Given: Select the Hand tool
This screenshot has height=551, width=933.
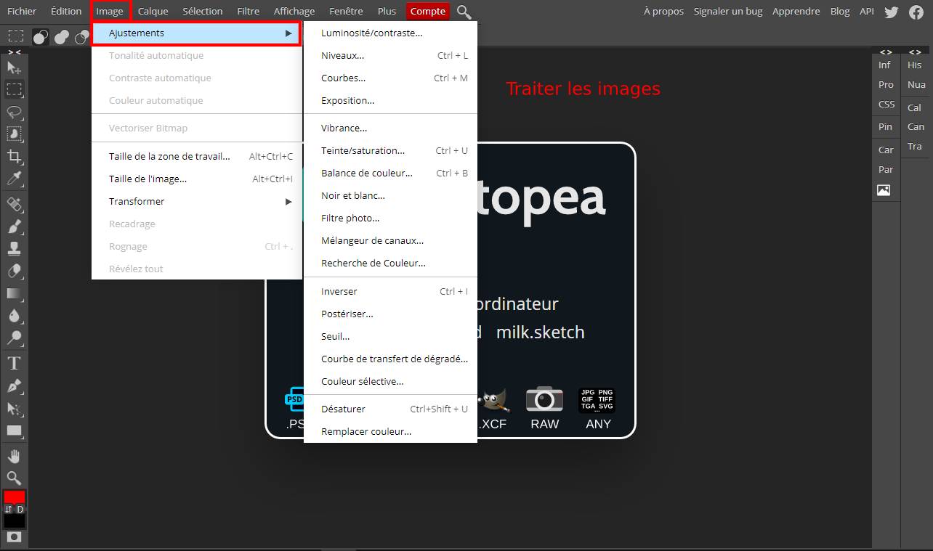Looking at the screenshot, I should click(x=14, y=456).
